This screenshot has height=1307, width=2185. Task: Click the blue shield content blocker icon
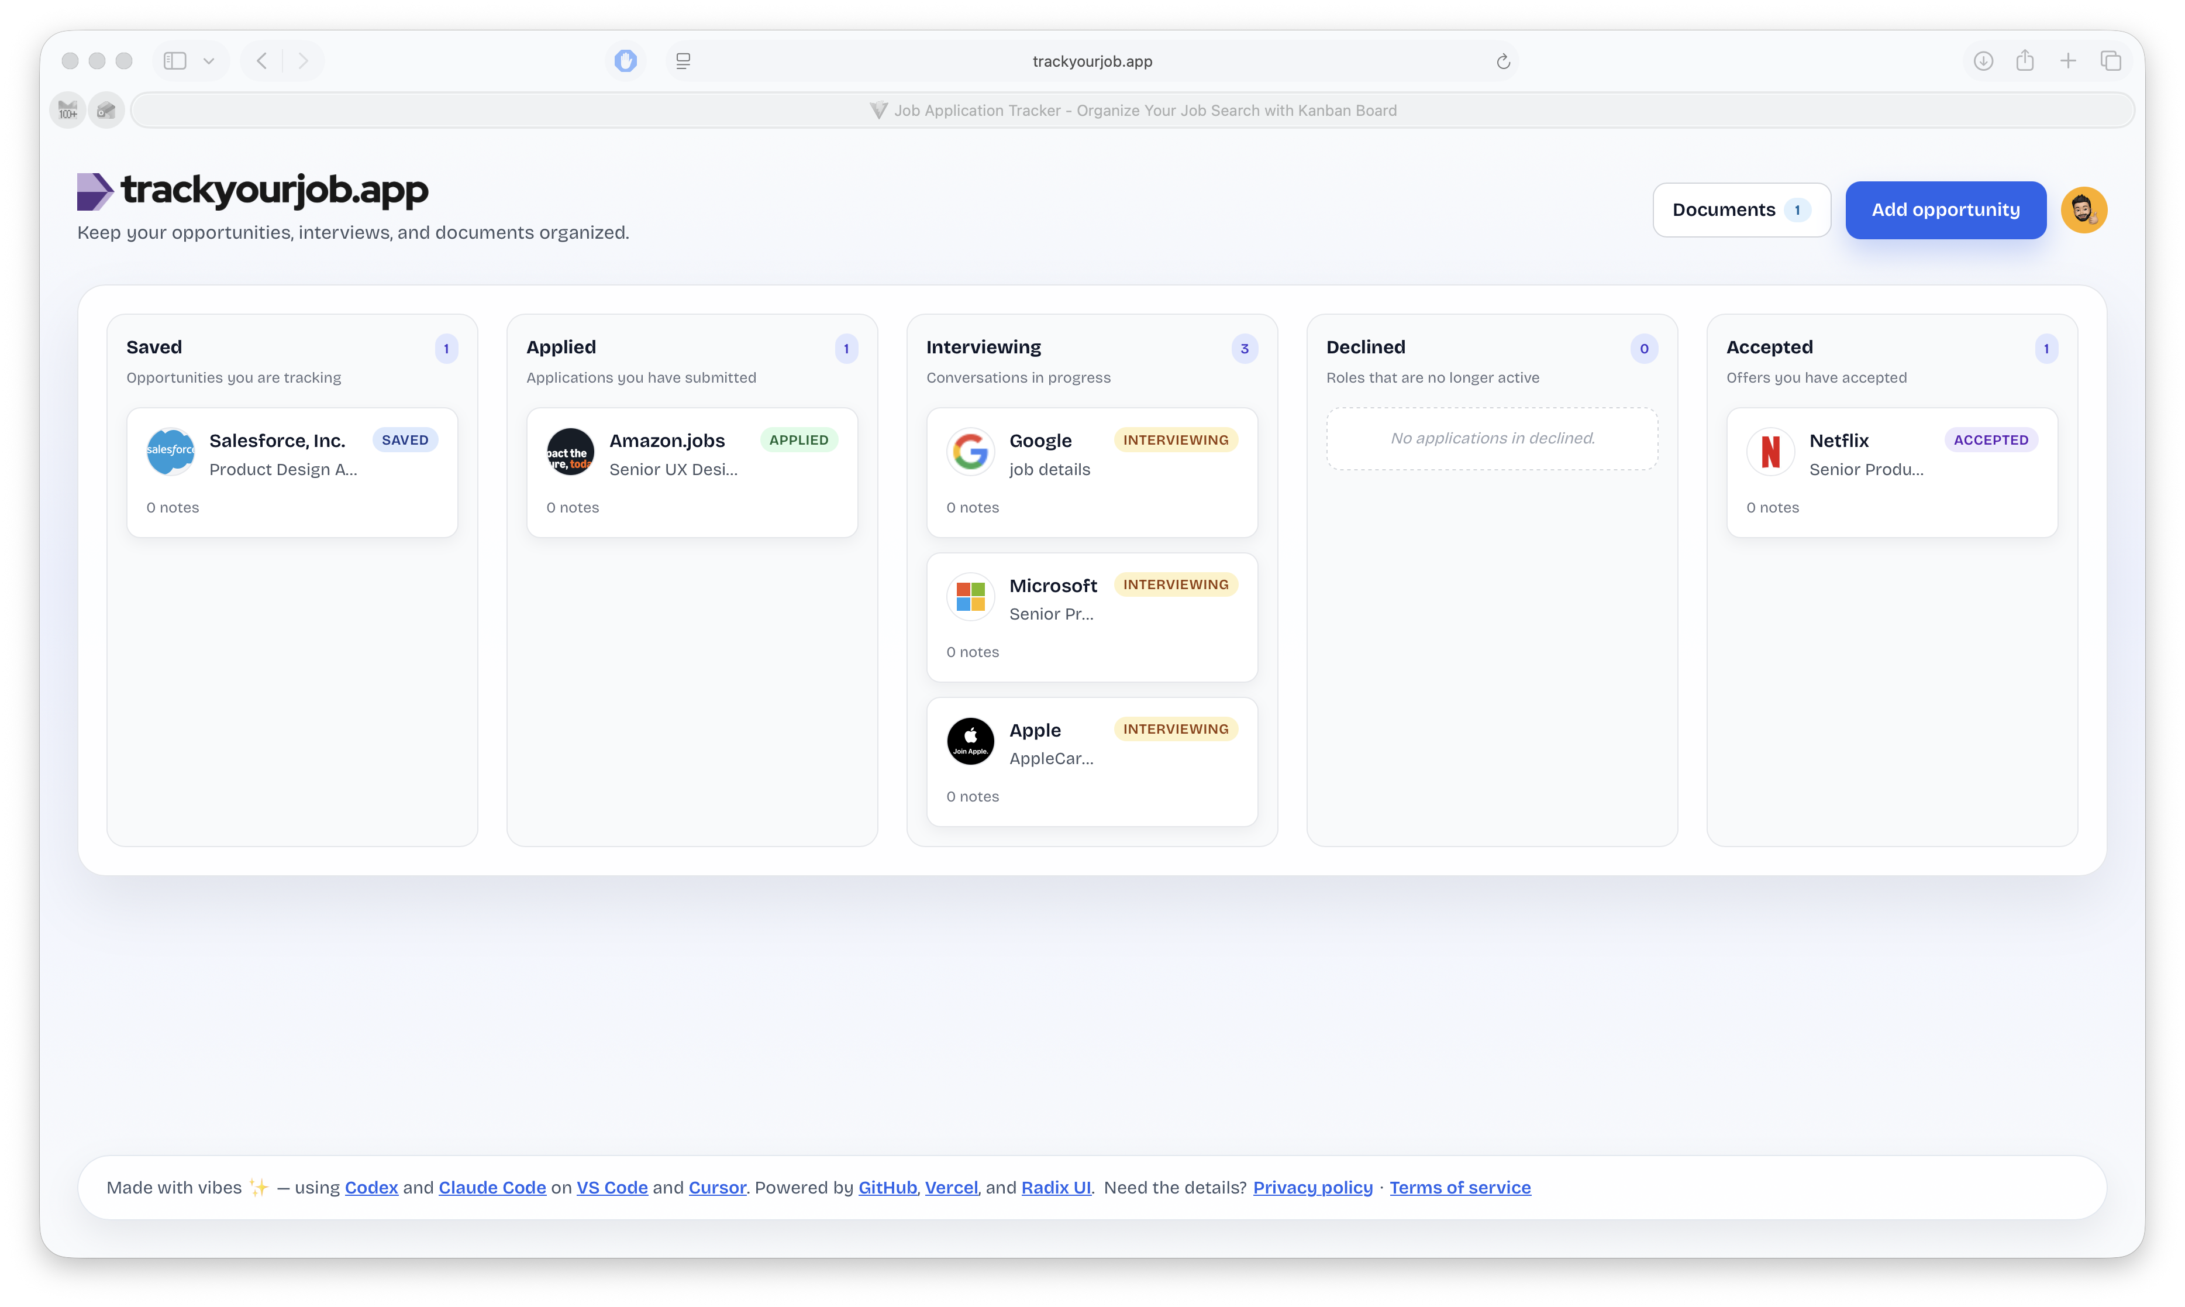(624, 60)
